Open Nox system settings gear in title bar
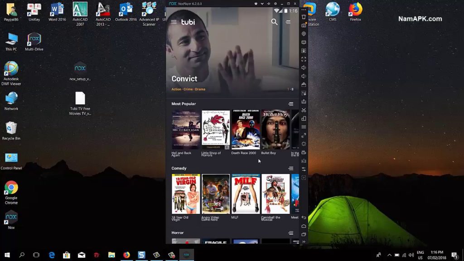The image size is (464, 261). pyautogui.click(x=275, y=4)
